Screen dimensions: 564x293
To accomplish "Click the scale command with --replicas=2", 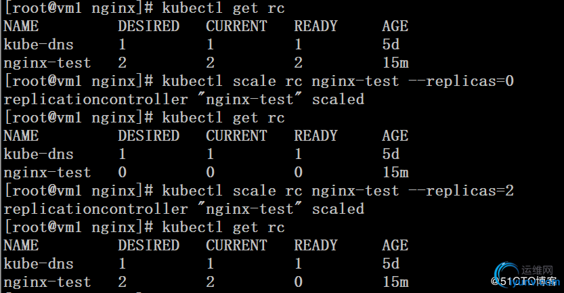I will (x=339, y=191).
